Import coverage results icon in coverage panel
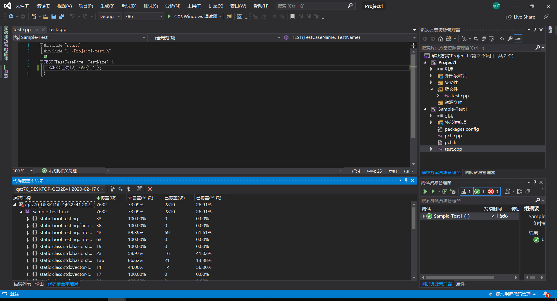Image resolution: width=557 pixels, height=301 pixels. [x=121, y=189]
